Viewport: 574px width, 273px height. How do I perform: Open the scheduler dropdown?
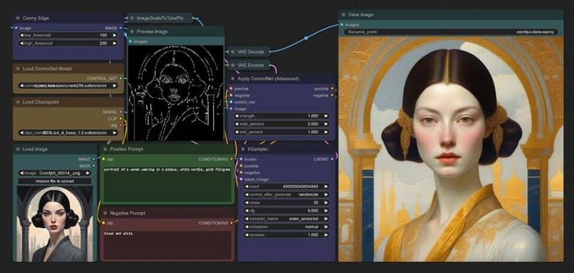(x=286, y=227)
